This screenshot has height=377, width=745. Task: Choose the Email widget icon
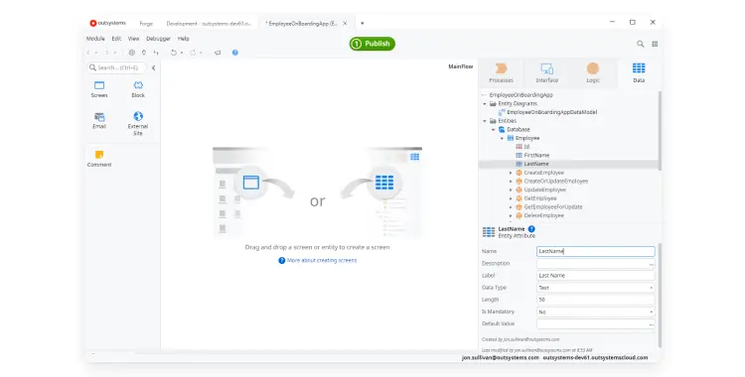coord(99,117)
